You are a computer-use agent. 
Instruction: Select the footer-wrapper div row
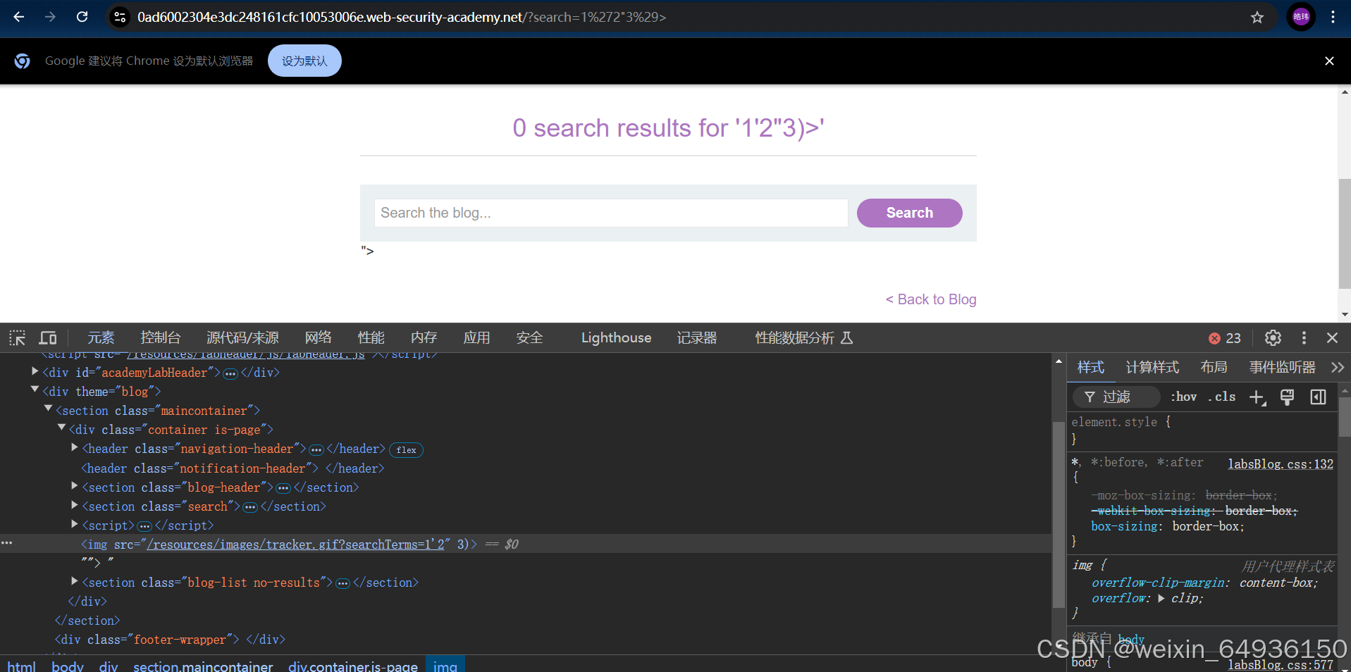tap(170, 640)
